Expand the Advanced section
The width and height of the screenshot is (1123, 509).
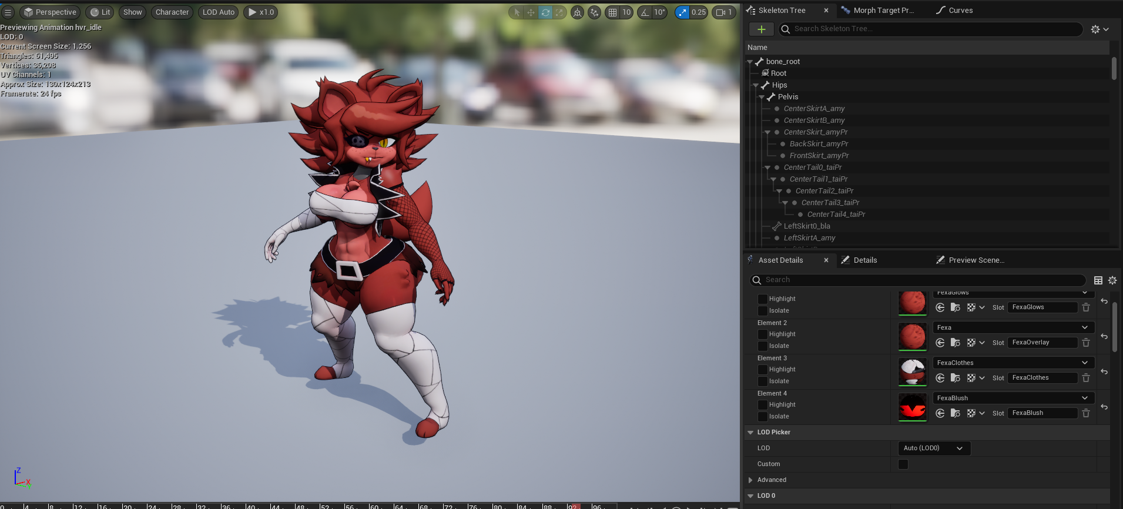750,480
